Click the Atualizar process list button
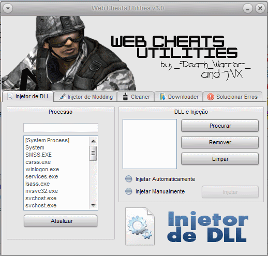Viewport: 268px width, 256px height. coord(61,221)
